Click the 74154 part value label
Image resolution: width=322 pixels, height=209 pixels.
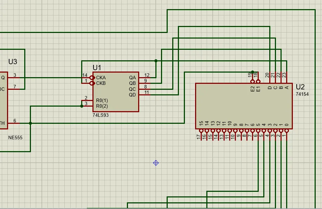(302, 94)
